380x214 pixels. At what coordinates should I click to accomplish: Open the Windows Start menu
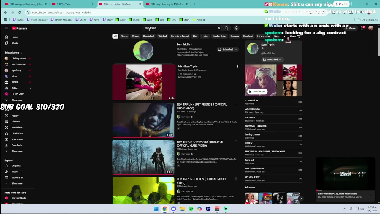tap(156, 209)
